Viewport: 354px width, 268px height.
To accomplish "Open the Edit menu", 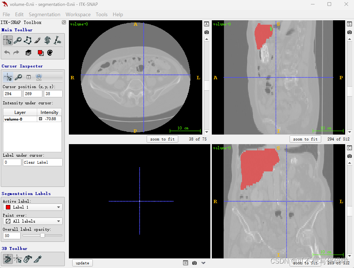I will [19, 14].
